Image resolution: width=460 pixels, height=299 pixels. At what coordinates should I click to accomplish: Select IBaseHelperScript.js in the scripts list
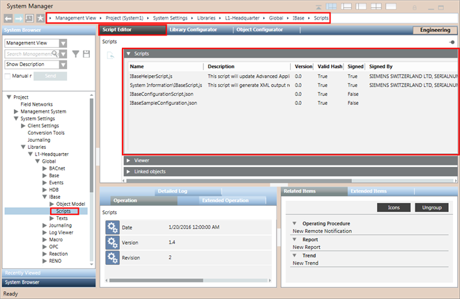click(156, 76)
